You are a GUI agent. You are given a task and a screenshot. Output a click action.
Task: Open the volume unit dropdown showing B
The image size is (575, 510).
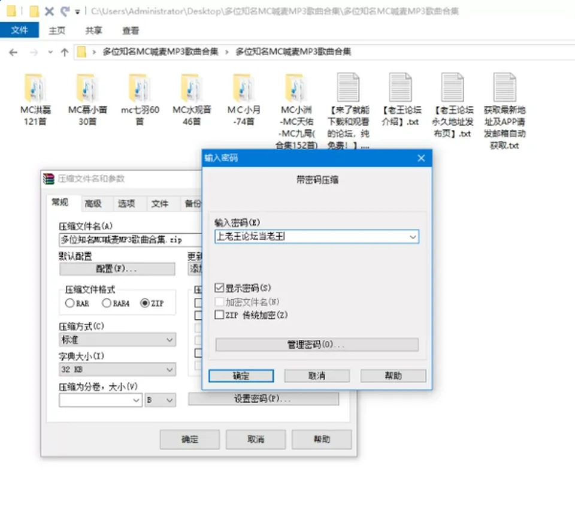161,400
